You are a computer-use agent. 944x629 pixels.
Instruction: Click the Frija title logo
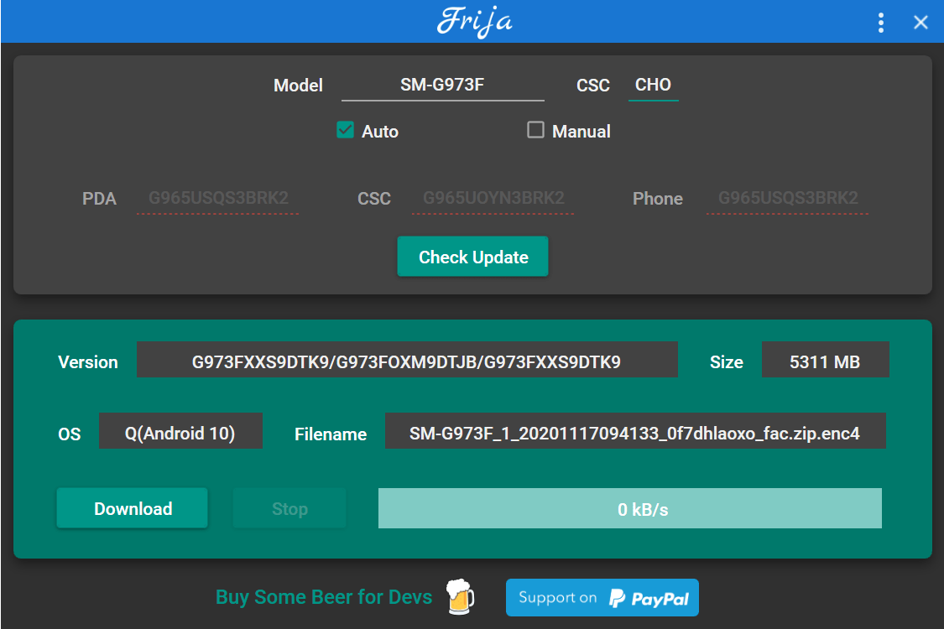click(x=474, y=21)
